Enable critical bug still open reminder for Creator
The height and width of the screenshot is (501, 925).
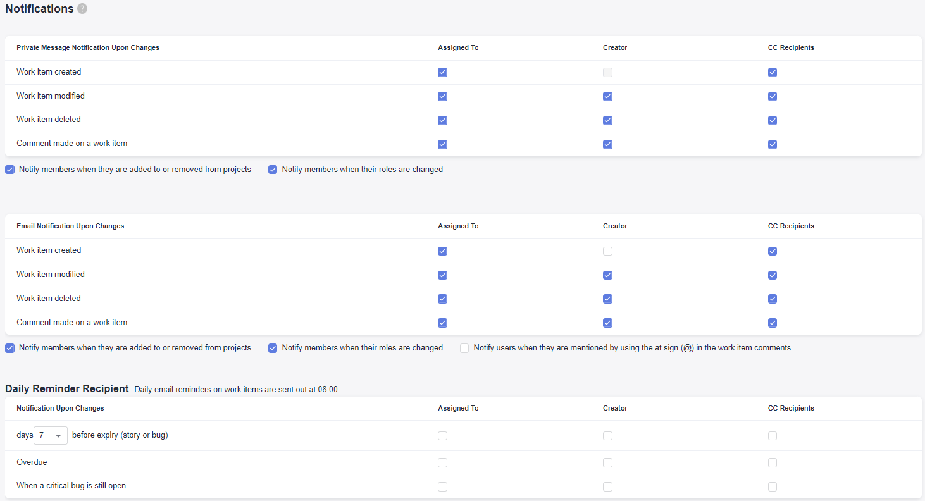607,486
